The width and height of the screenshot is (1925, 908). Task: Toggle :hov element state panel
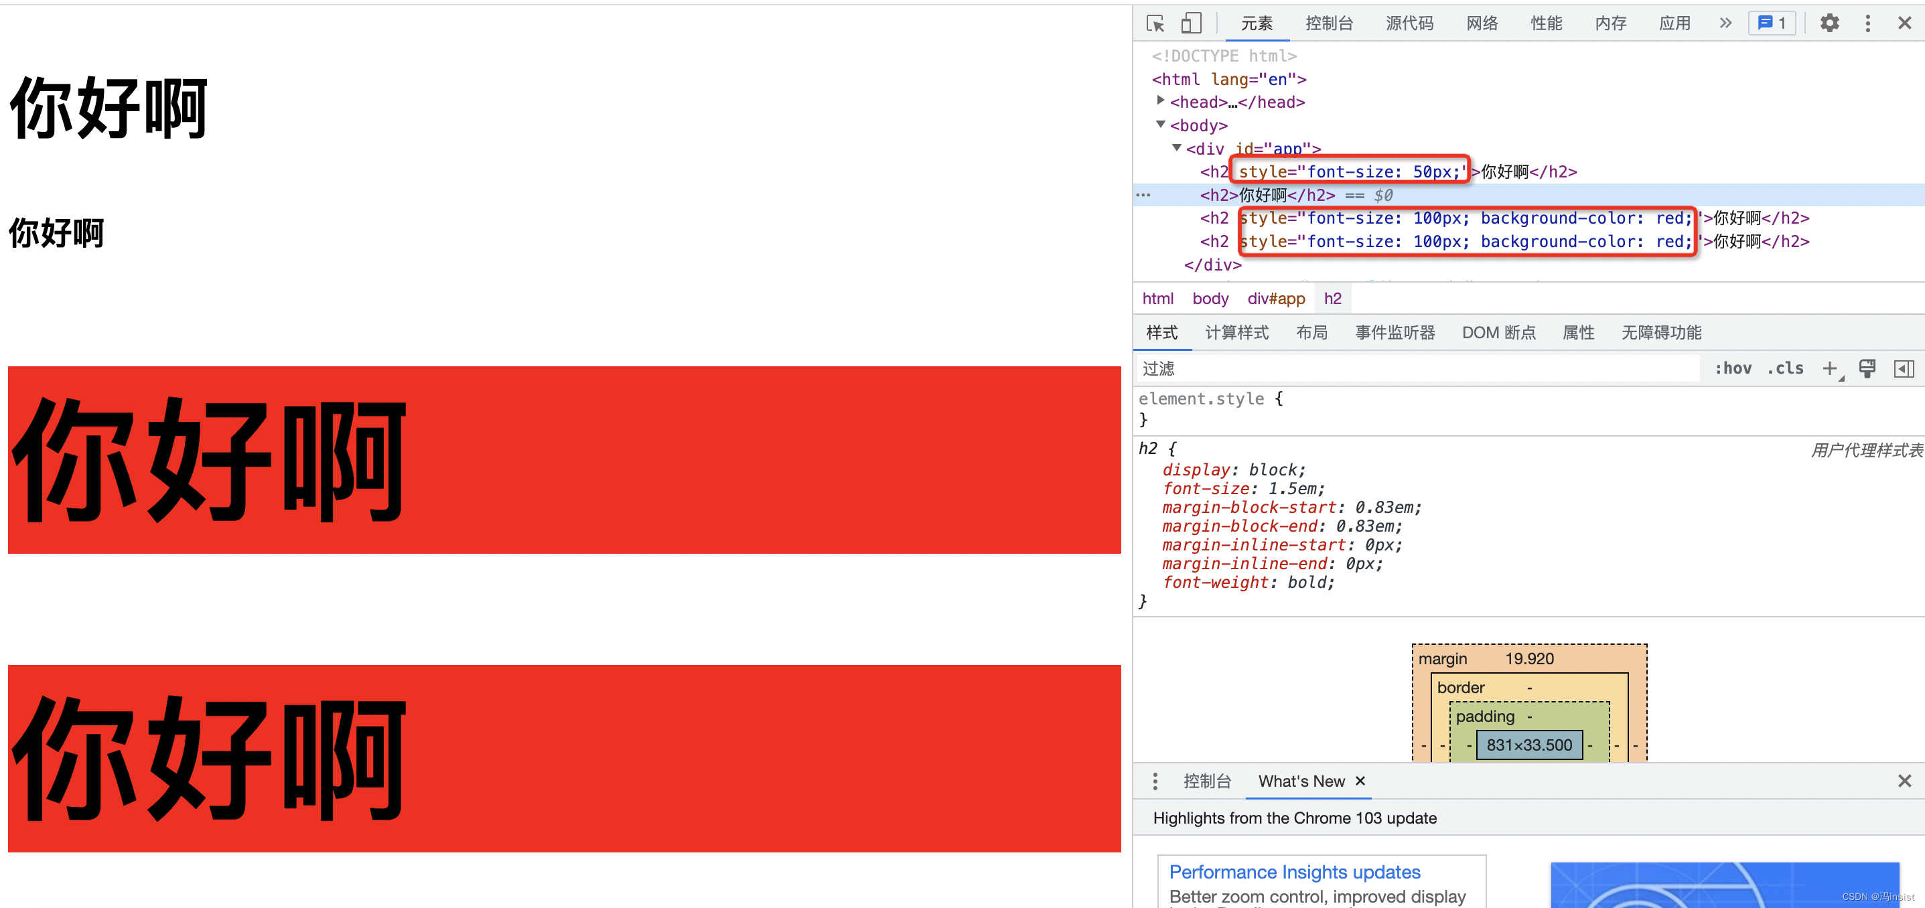tap(1732, 368)
